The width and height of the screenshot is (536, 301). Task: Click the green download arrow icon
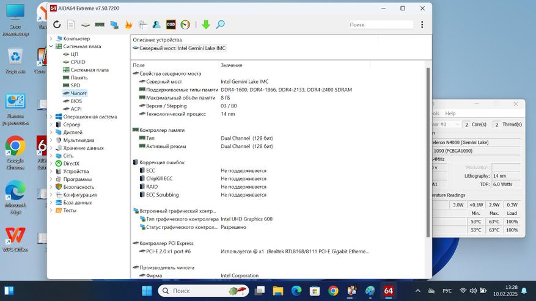[206, 24]
